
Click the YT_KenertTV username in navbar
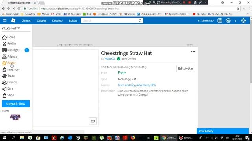206,21
